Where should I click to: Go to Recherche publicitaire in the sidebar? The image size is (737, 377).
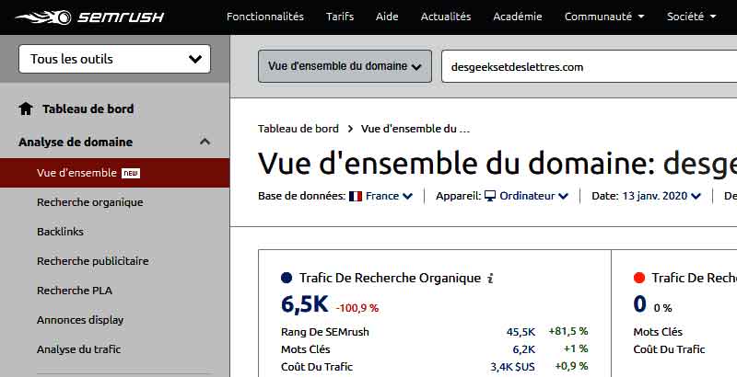[x=93, y=261]
